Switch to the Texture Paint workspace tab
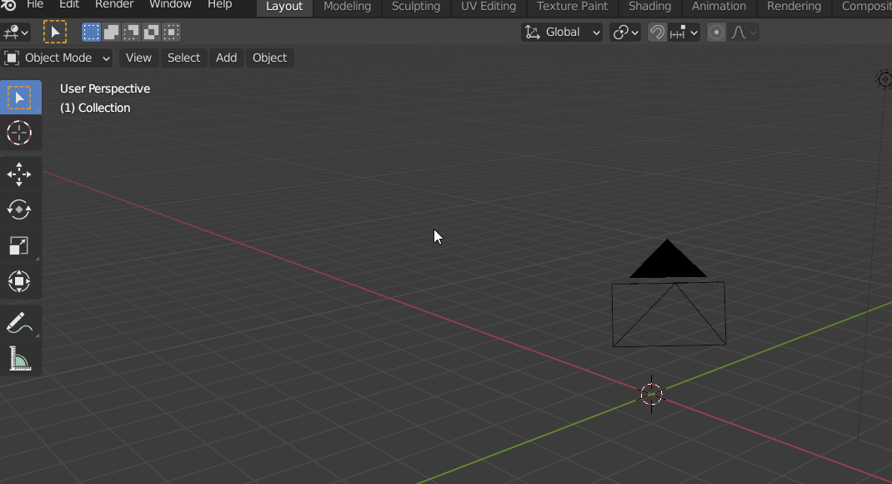892x484 pixels. (572, 7)
